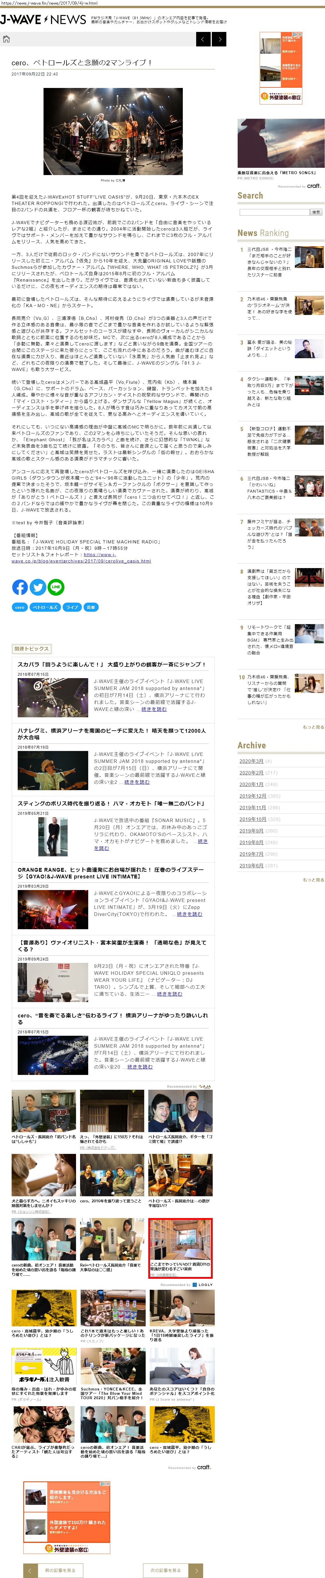Image resolution: width=325 pixels, height=1578 pixels.
Task: Click the next article arrow at top
Action: click(x=219, y=39)
